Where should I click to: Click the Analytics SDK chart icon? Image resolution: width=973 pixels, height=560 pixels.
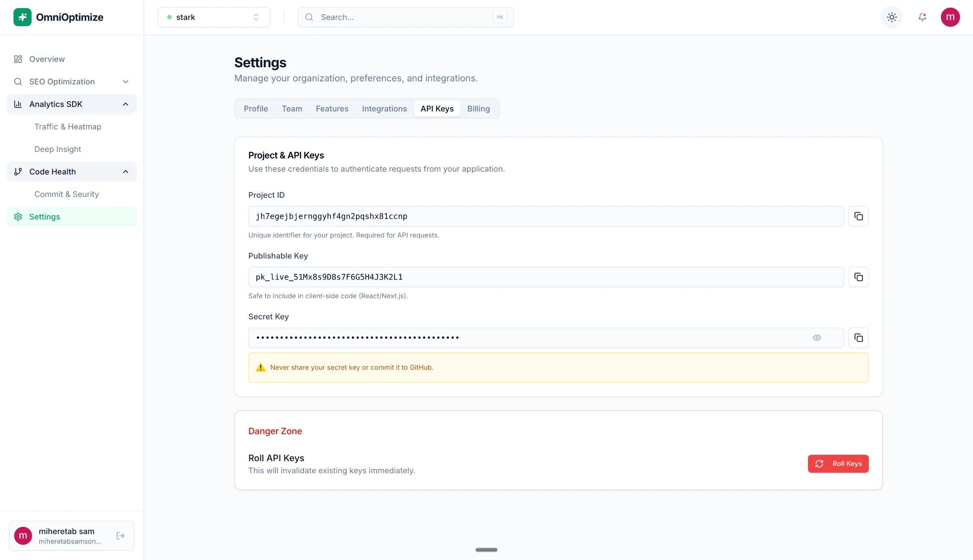(x=18, y=104)
